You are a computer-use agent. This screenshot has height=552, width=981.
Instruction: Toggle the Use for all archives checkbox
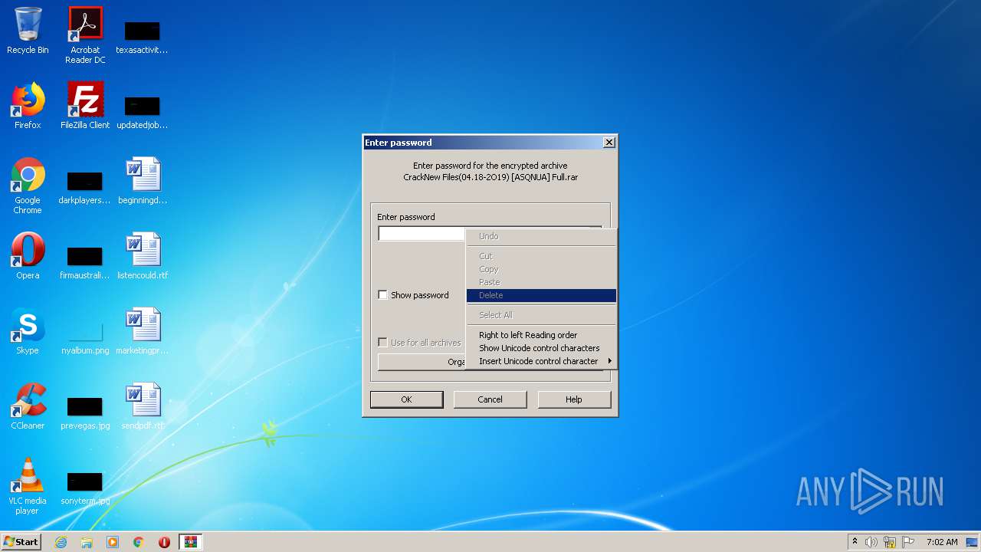(383, 343)
